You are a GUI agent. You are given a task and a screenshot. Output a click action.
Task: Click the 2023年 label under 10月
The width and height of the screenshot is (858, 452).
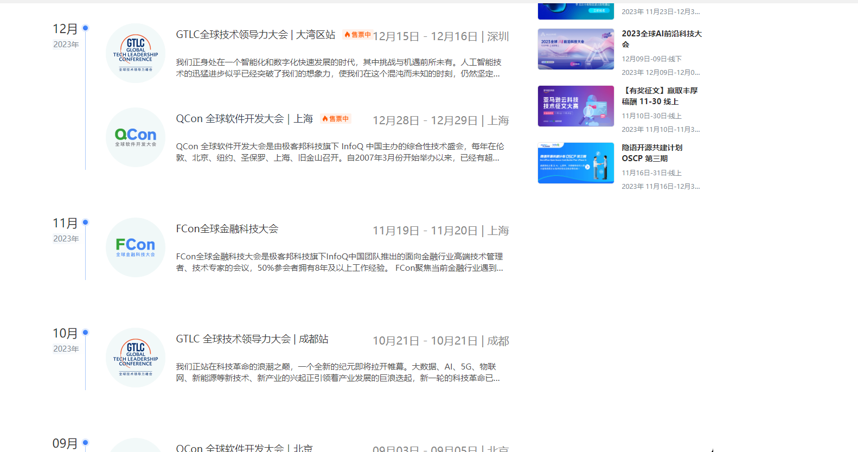(x=66, y=349)
